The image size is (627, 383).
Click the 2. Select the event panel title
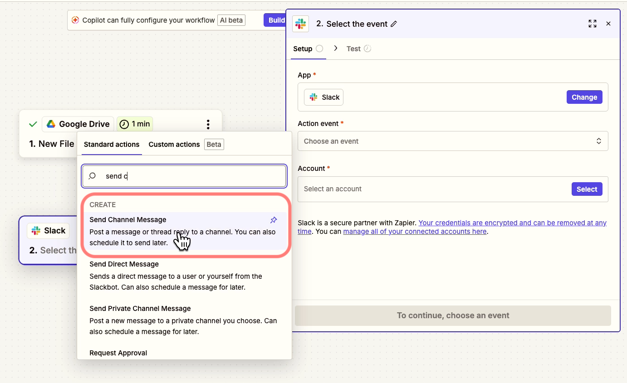tap(352, 24)
